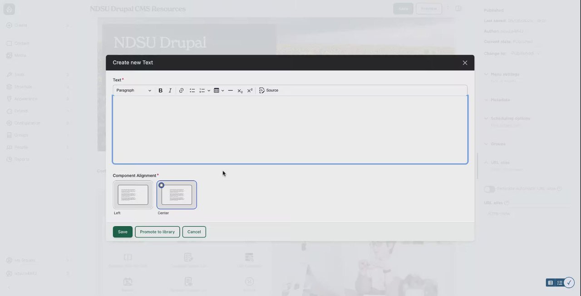
Task: Click the table view icon at bottom right
Action: pyautogui.click(x=551, y=283)
